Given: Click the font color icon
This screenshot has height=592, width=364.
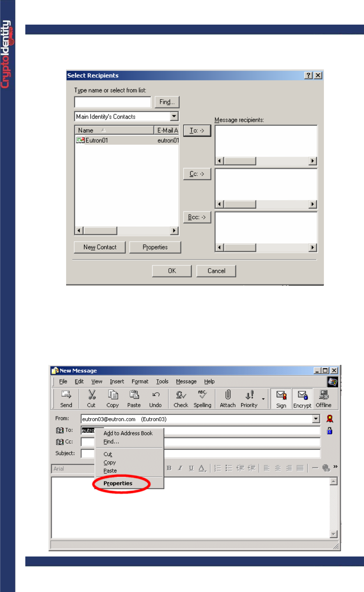Looking at the screenshot, I should (x=202, y=468).
